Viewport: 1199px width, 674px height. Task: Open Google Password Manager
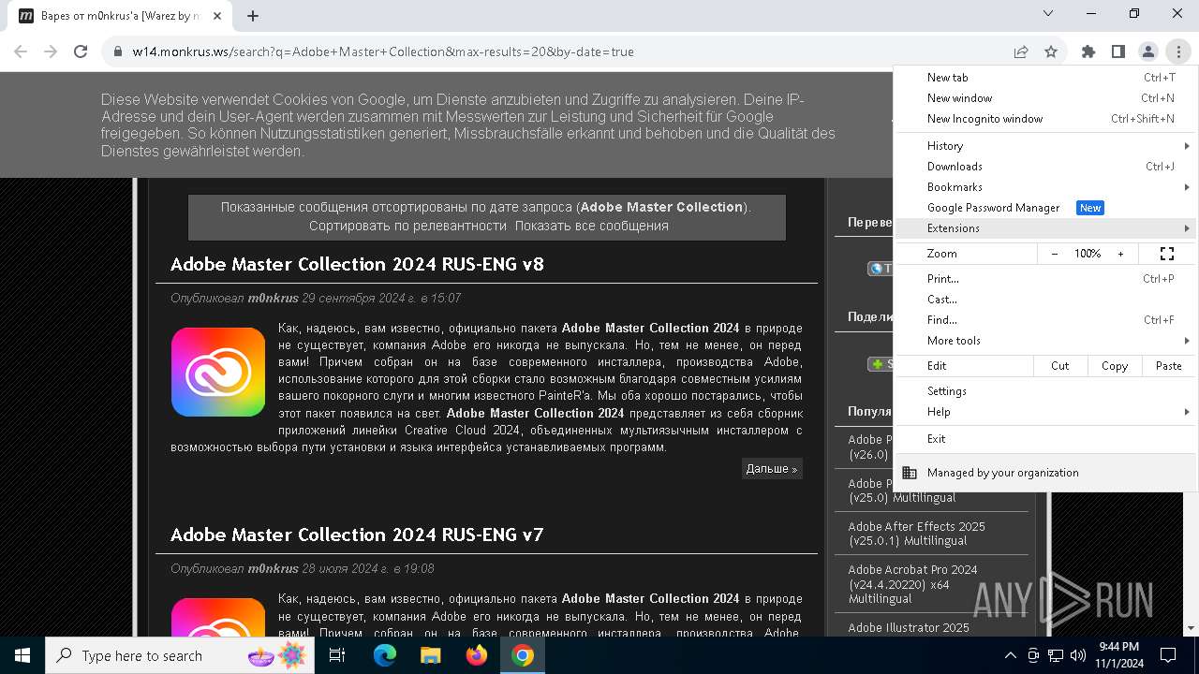1044,208
